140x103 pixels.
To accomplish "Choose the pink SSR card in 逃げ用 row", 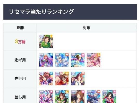I will [x=94, y=60].
